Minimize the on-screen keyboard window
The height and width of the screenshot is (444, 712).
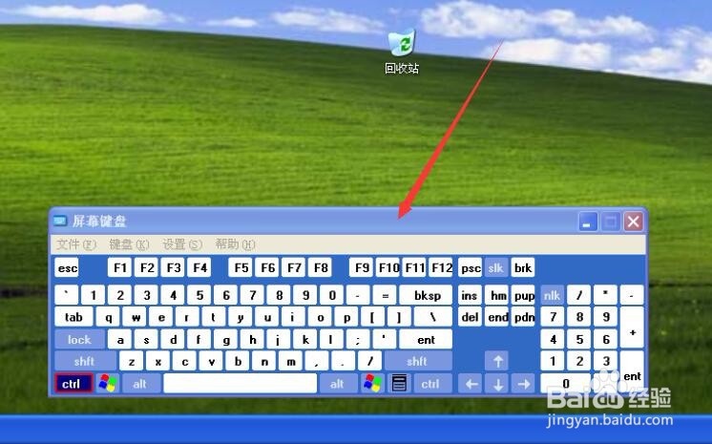pyautogui.click(x=588, y=222)
